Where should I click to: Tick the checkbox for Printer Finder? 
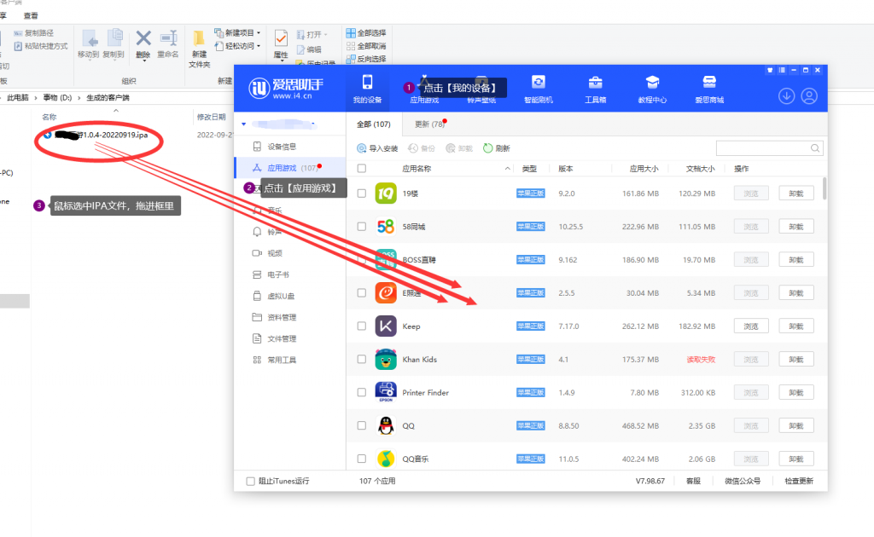(362, 392)
